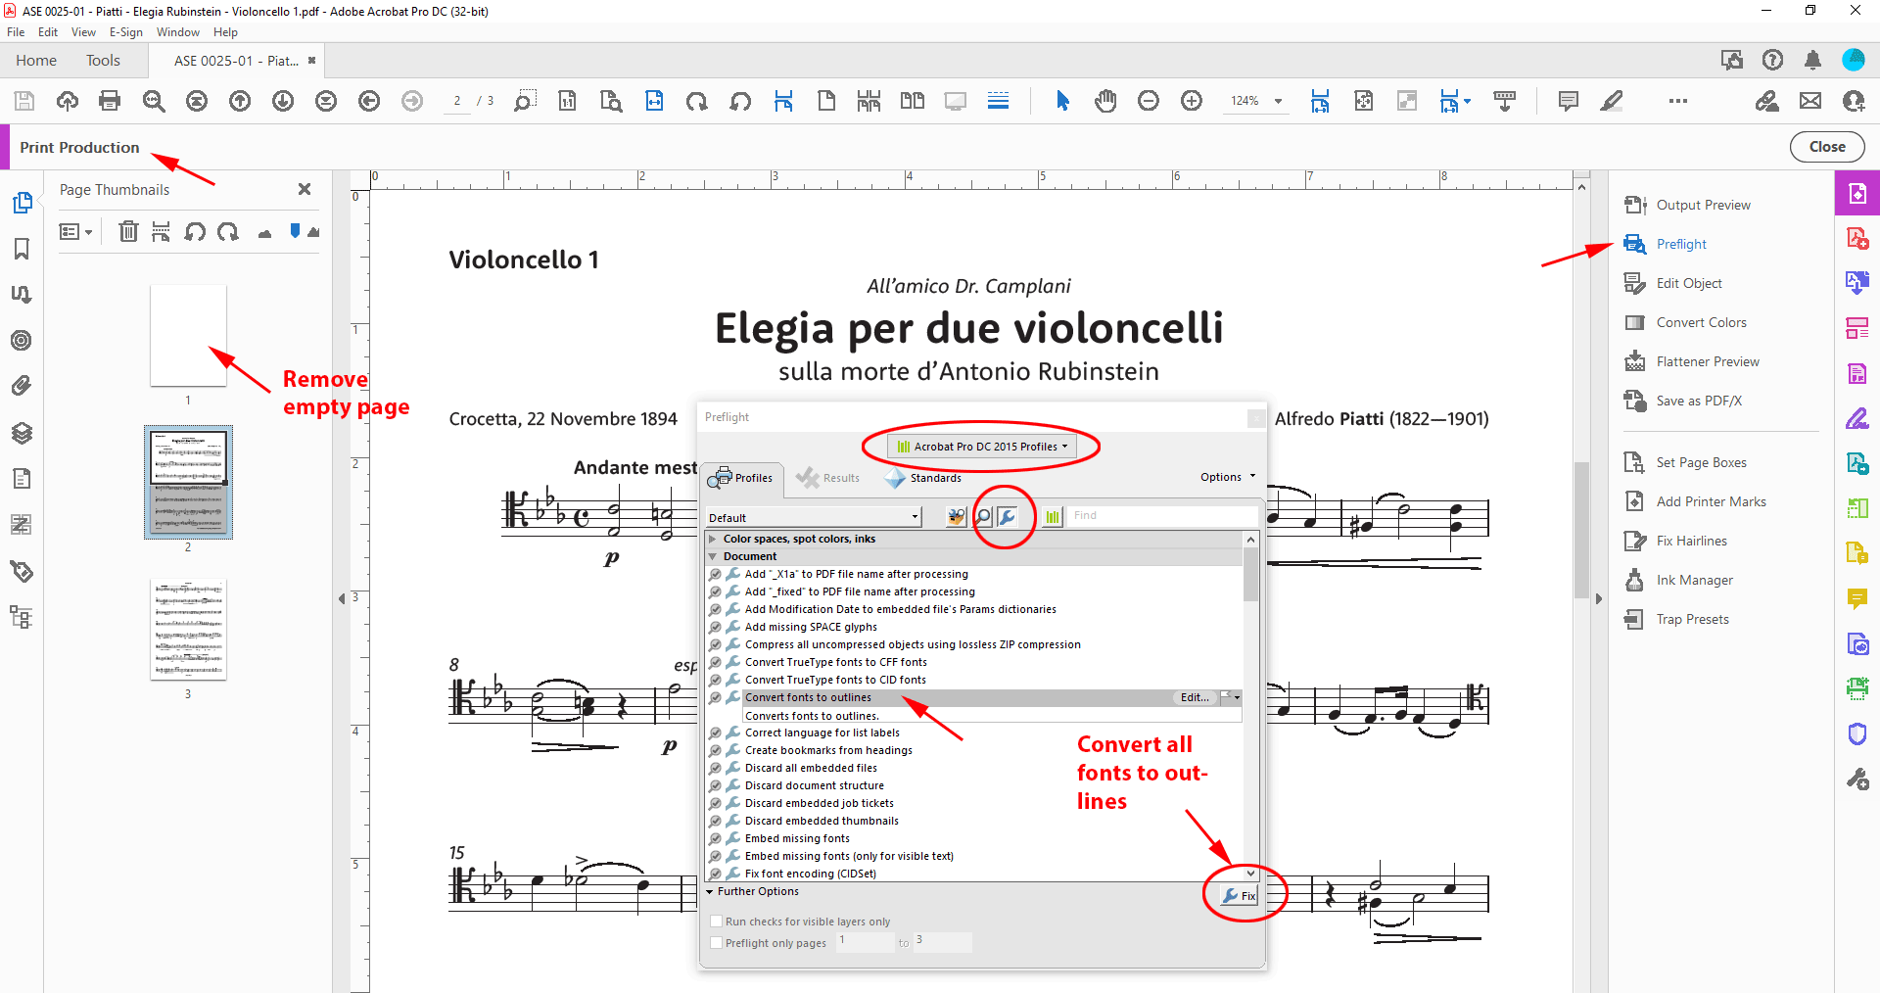Select page 3 thumbnail in Page Thumbnails
Screen dimensions: 1880x993
188,630
